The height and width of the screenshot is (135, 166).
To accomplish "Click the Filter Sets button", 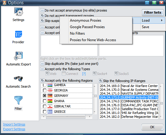I will coord(153,12).
